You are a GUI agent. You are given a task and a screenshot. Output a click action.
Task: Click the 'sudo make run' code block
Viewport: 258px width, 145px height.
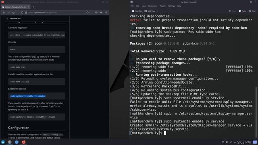(x=37, y=67)
